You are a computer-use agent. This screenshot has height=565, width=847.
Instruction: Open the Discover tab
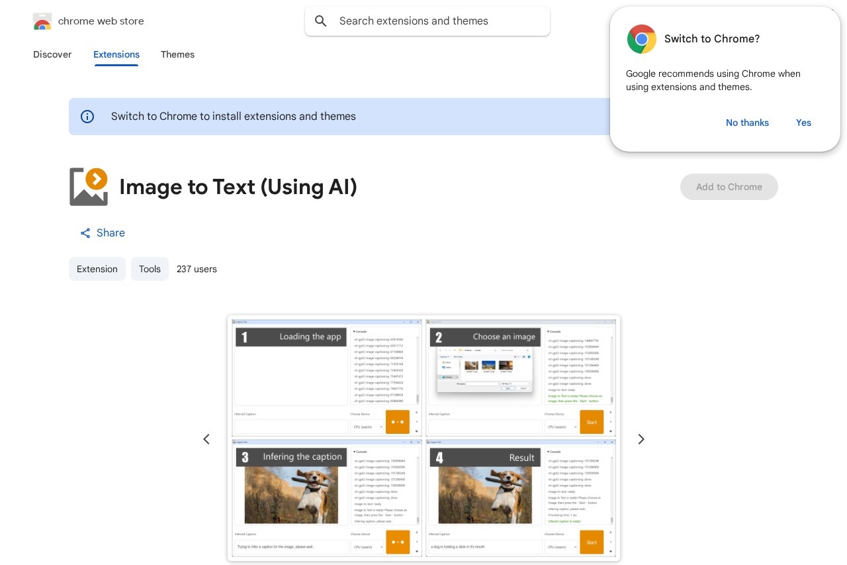point(52,54)
